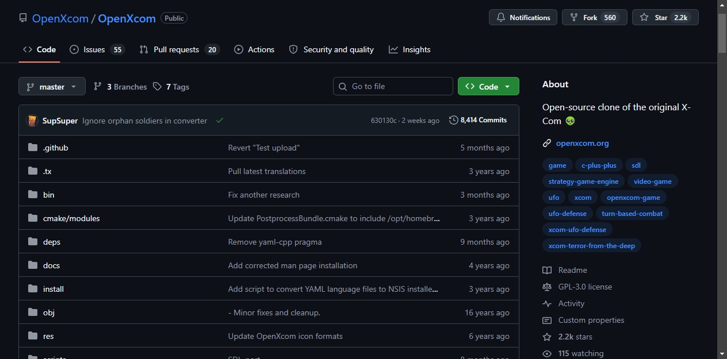Click the folder icon for docs

coord(32,265)
